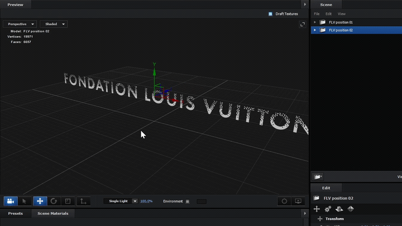Select the Edit panel tab

(x=326, y=188)
